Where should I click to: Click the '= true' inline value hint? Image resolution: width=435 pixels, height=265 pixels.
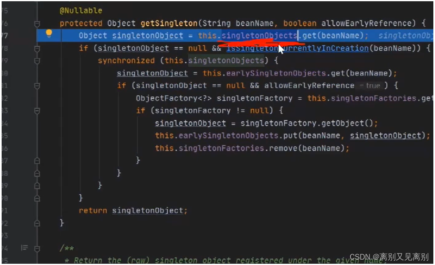[x=370, y=85]
